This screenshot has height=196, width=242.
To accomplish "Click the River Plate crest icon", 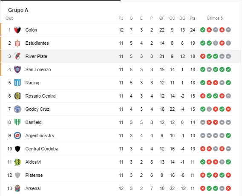I will click(17, 56).
